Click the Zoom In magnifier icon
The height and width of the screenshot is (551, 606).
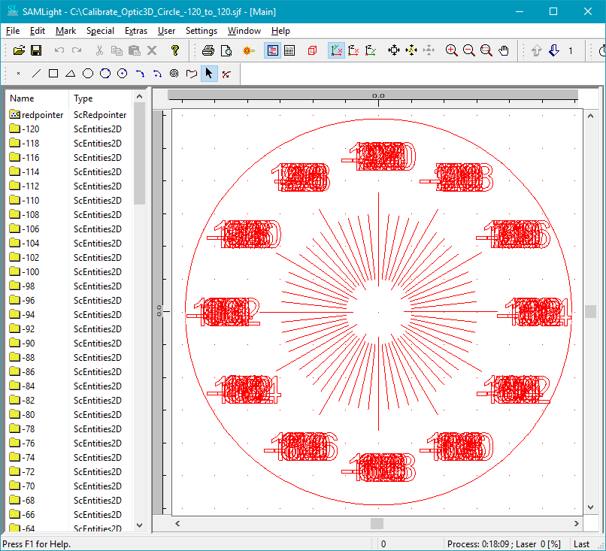pyautogui.click(x=451, y=50)
